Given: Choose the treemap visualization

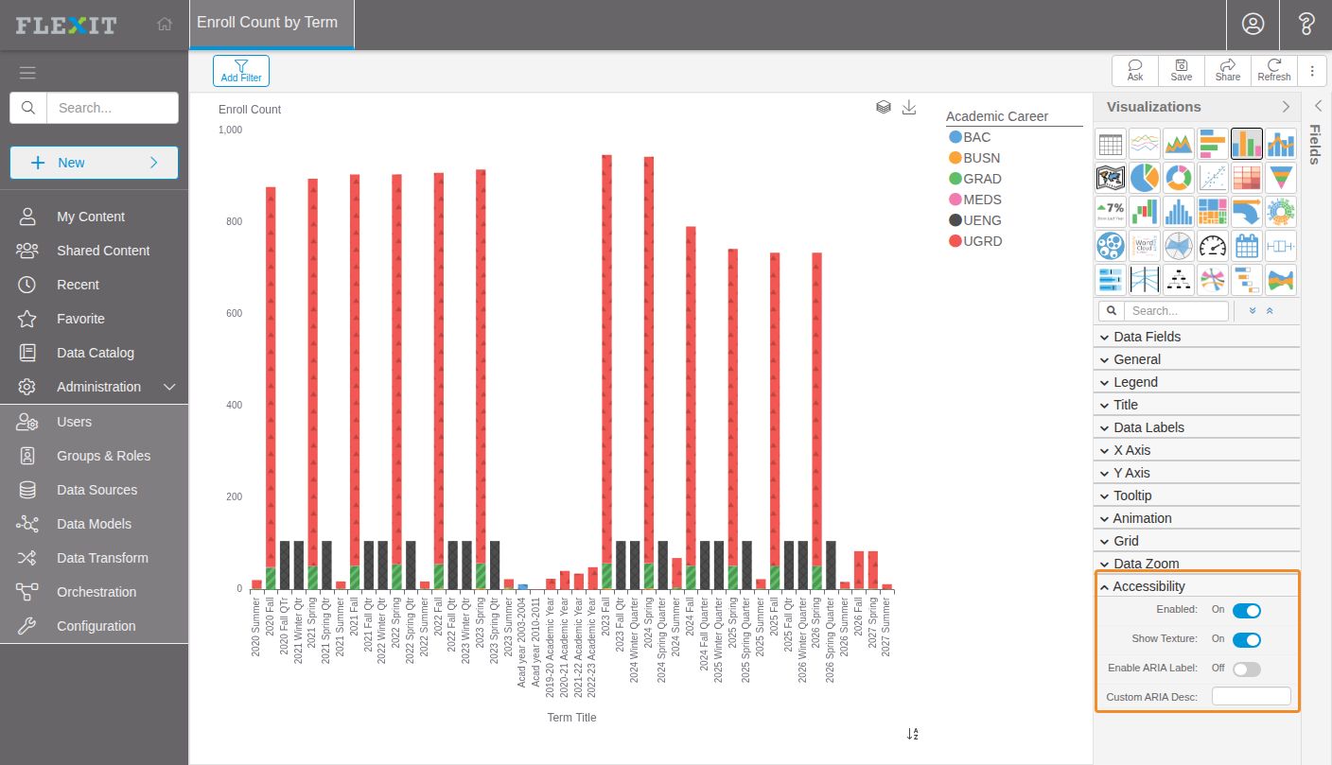Looking at the screenshot, I should tap(1213, 212).
